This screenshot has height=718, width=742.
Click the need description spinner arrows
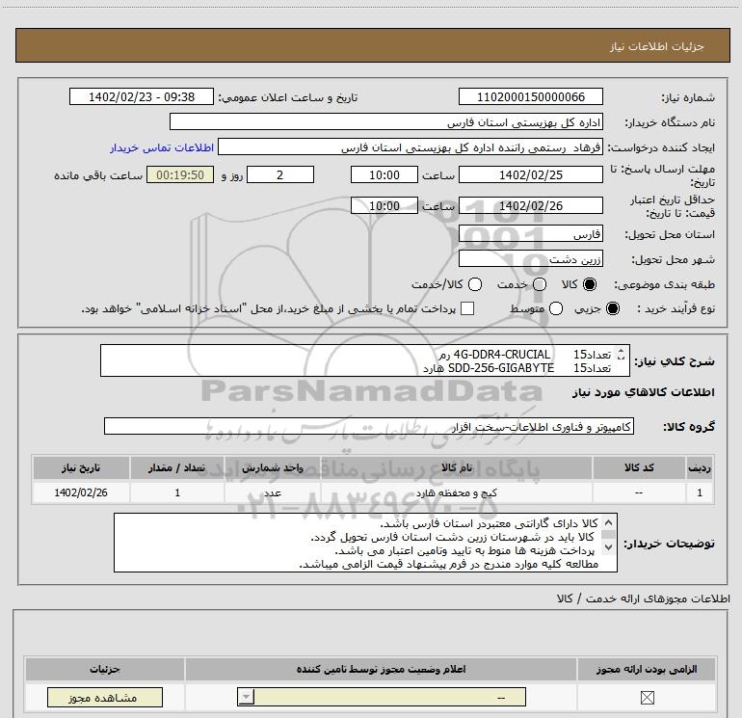pyautogui.click(x=622, y=354)
